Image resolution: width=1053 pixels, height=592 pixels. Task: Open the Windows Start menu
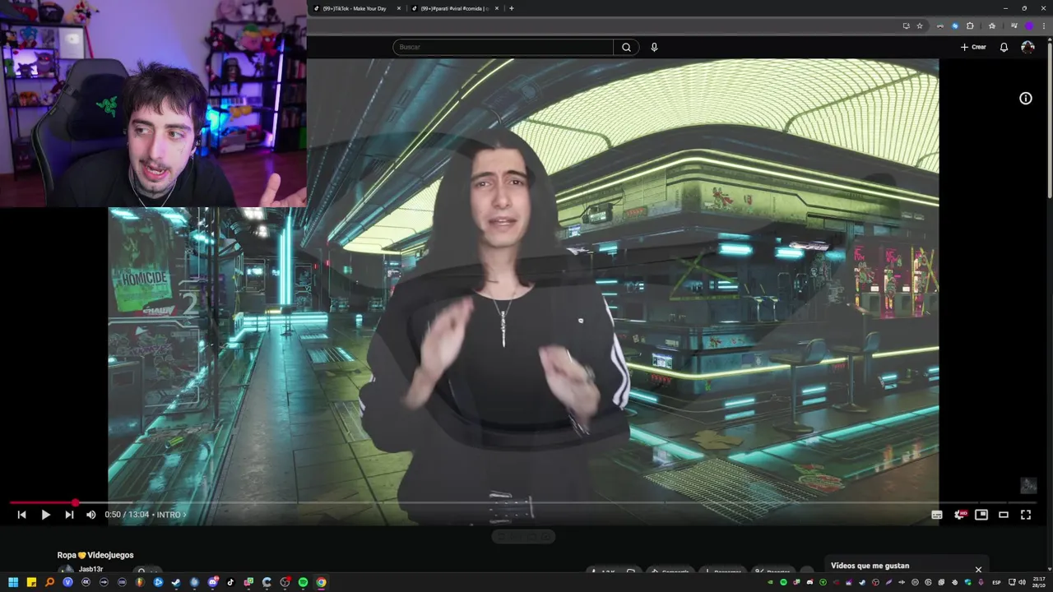pyautogui.click(x=13, y=582)
